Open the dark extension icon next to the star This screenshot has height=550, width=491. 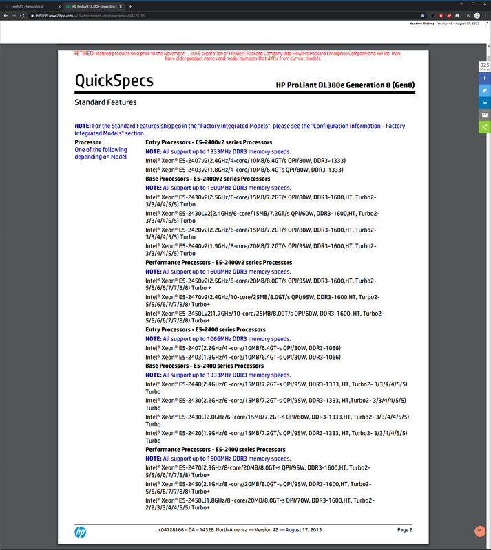432,15
